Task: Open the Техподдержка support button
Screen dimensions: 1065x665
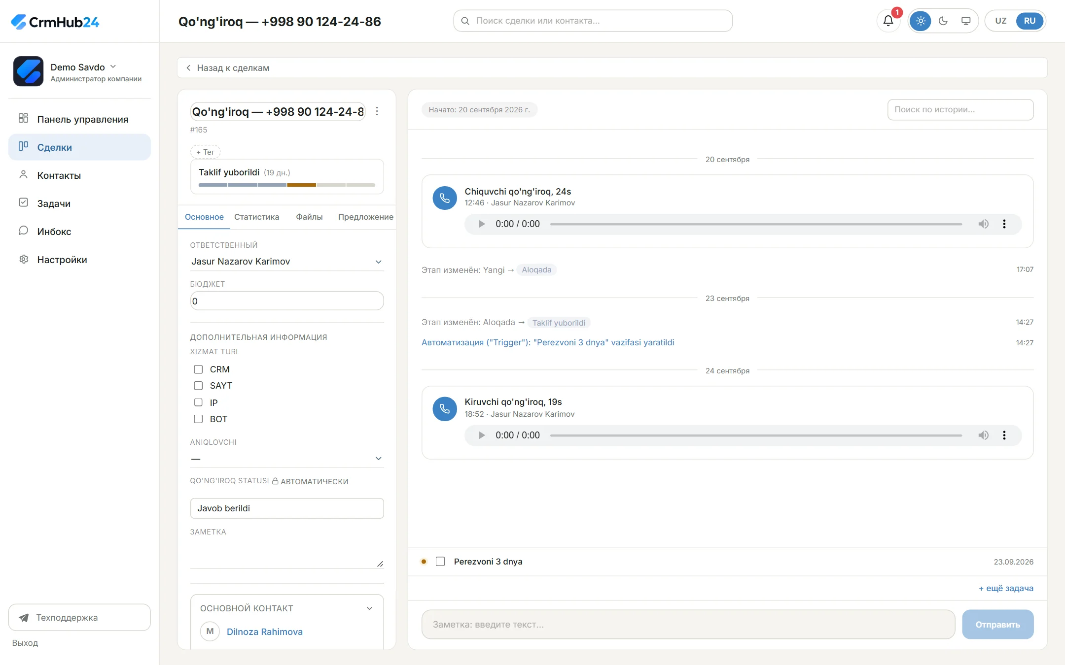Action: (79, 617)
